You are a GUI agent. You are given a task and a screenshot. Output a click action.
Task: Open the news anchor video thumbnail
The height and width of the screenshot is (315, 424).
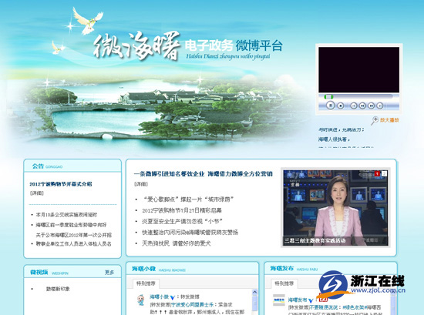[x=335, y=208]
